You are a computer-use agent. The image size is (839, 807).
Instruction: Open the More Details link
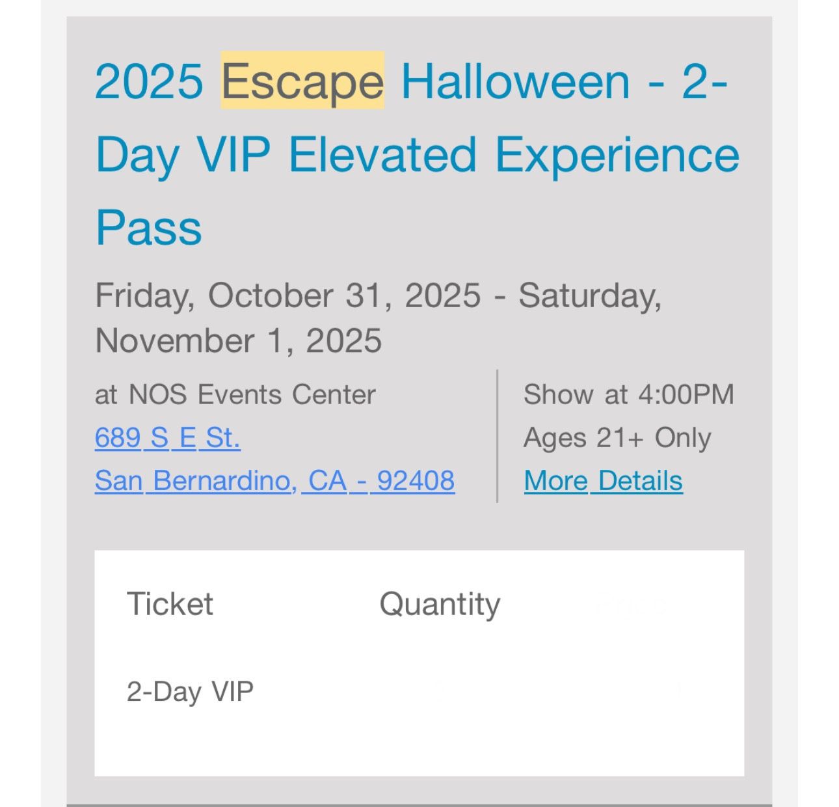602,481
